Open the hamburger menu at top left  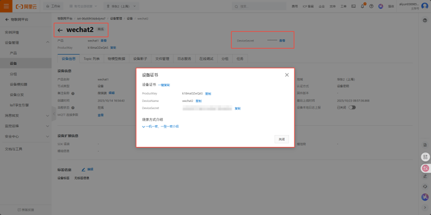pos(6,6)
